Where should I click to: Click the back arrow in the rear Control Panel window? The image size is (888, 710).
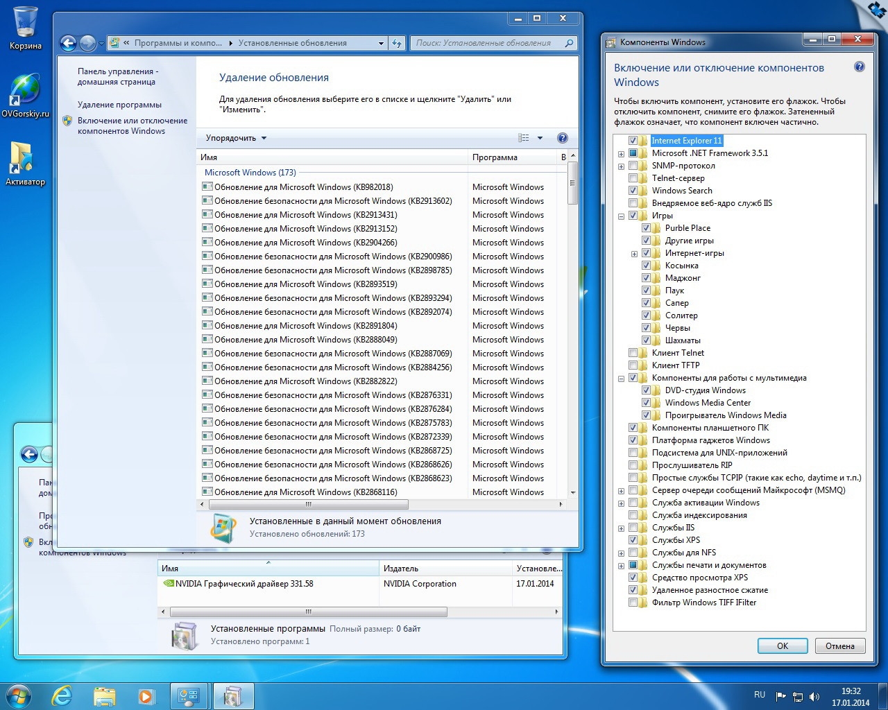tap(29, 455)
